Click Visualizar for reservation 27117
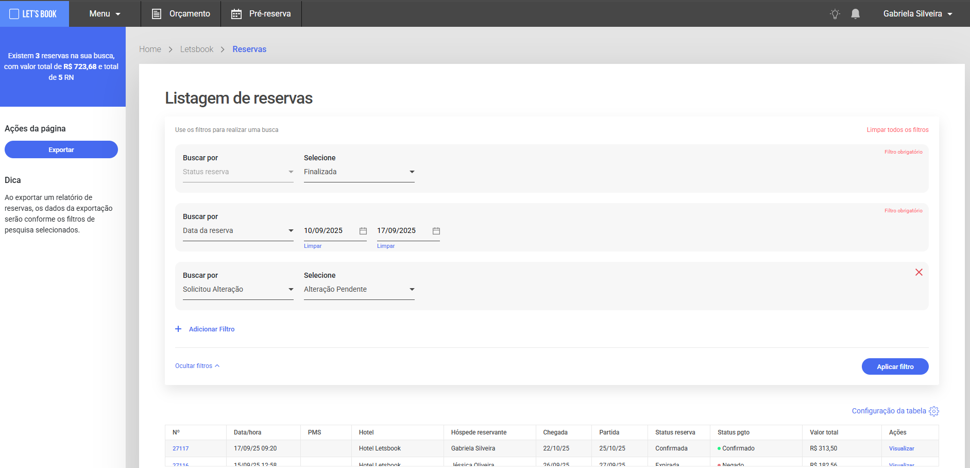 pos(901,448)
